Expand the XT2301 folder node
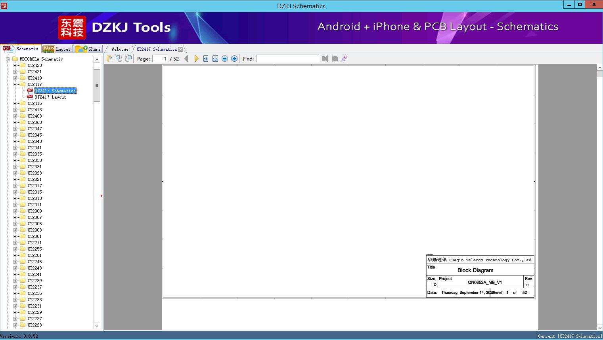The width and height of the screenshot is (603, 340). (x=15, y=236)
